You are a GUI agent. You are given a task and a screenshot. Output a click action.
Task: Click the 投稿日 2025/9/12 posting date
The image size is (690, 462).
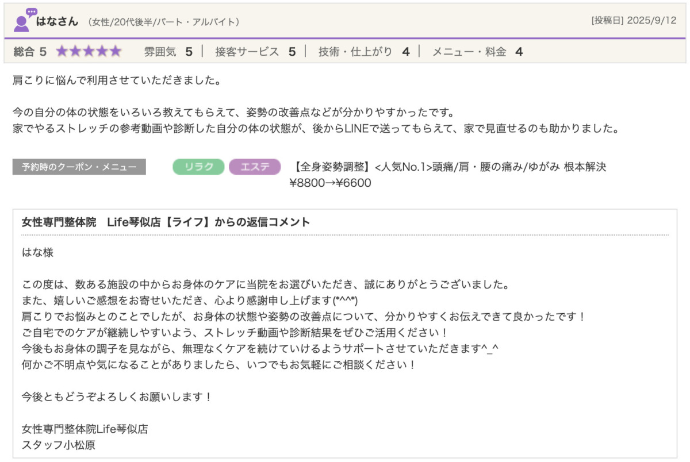coord(635,21)
